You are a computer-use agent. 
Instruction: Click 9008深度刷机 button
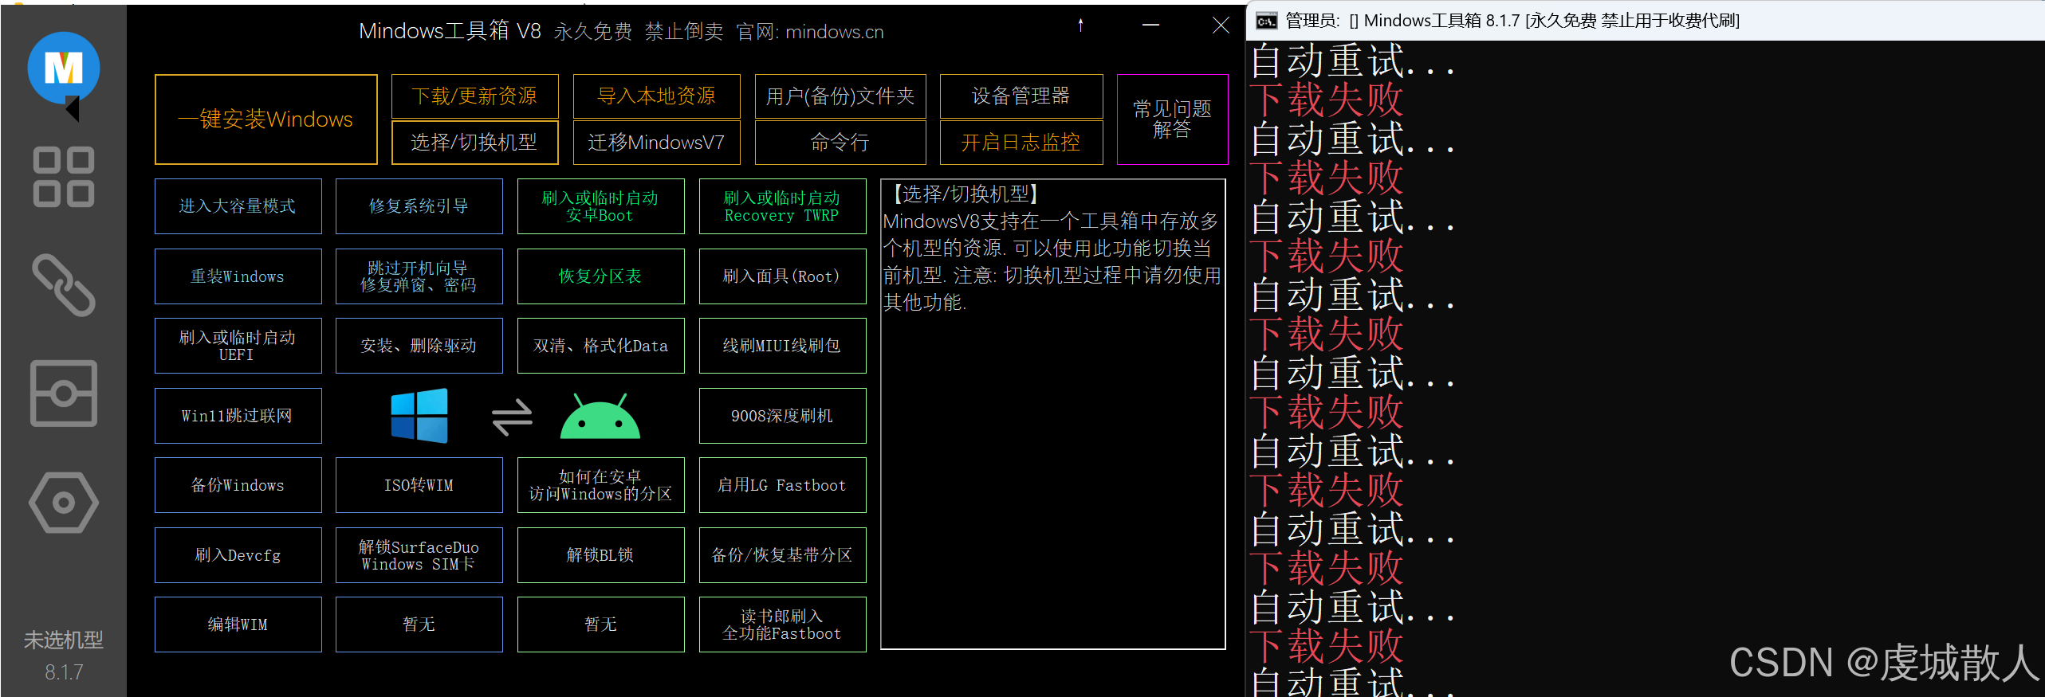782,416
